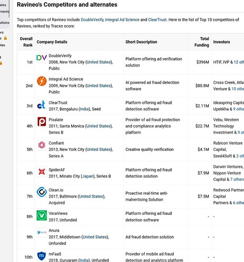
Task: Click the VeraViews green logo icon
Action: pyautogui.click(x=42, y=215)
